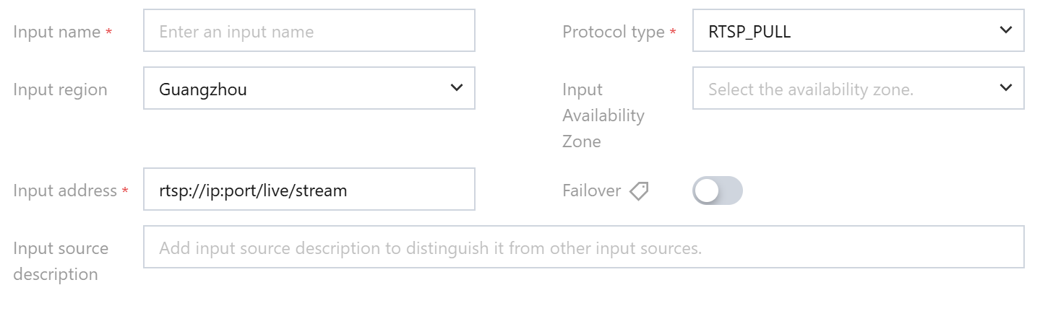1053x311 pixels.
Task: Click the "Input address" label
Action: tap(64, 190)
